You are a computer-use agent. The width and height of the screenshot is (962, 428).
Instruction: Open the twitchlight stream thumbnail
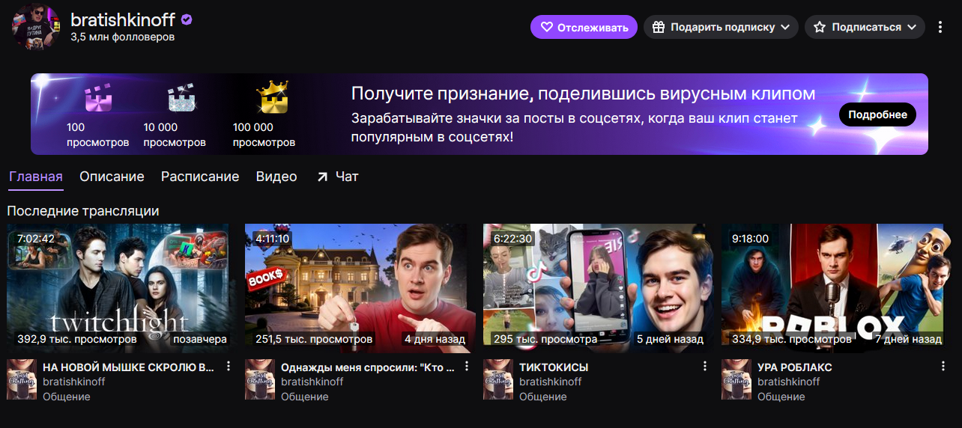tap(119, 288)
